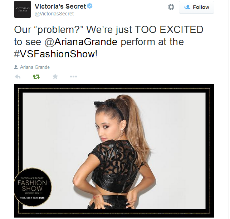This screenshot has width=230, height=219.
Task: Open the more options ellipsis
Action: pos(73,76)
